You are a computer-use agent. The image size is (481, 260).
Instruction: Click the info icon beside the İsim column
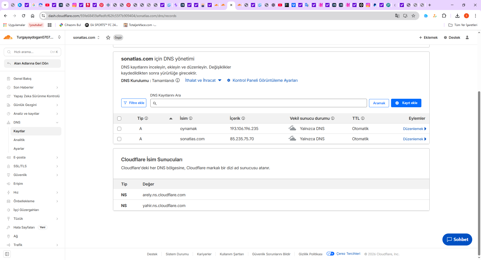coord(191,118)
